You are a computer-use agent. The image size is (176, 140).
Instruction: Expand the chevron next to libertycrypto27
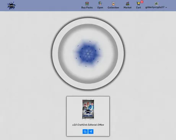tap(166, 8)
